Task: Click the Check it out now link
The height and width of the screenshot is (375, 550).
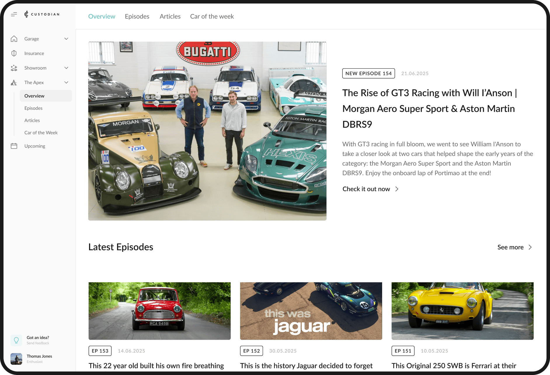Action: coord(366,189)
